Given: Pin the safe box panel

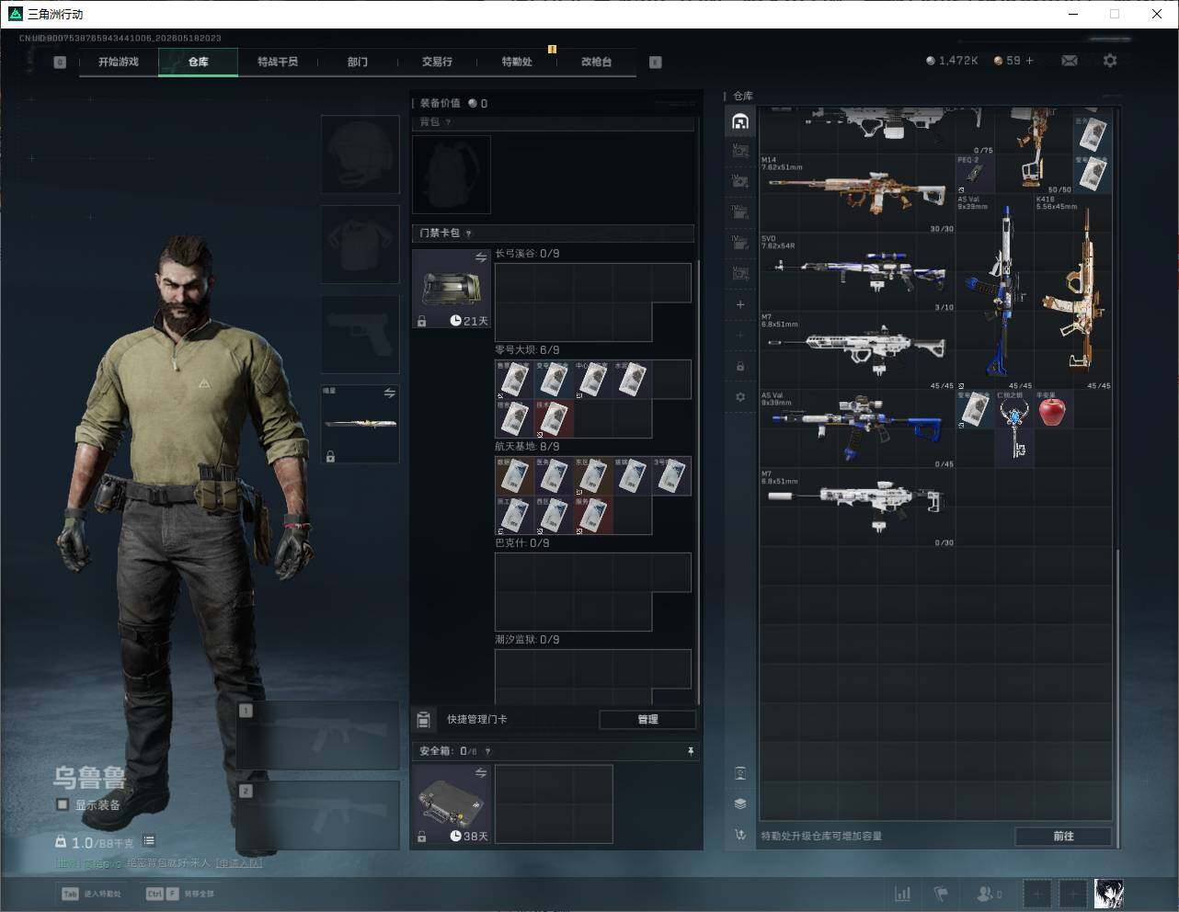Looking at the screenshot, I should [691, 751].
